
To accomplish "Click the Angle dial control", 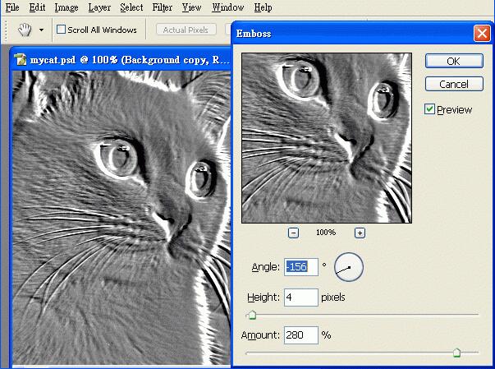I will click(348, 266).
